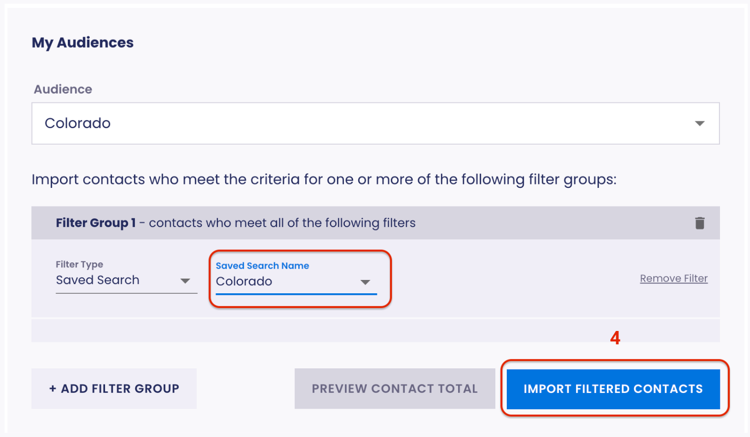Click the red step number 4 annotation
This screenshot has height=437, width=750.
click(615, 338)
